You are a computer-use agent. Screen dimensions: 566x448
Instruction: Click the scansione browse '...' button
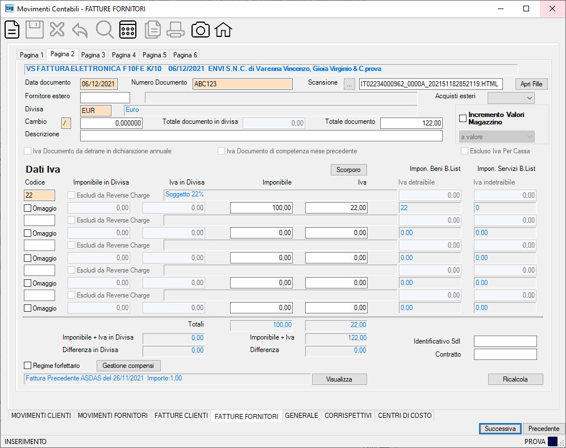(349, 84)
